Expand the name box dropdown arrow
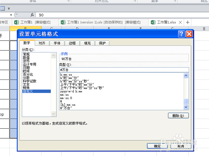The height and width of the screenshot is (156, 209). pyautogui.click(x=11, y=15)
